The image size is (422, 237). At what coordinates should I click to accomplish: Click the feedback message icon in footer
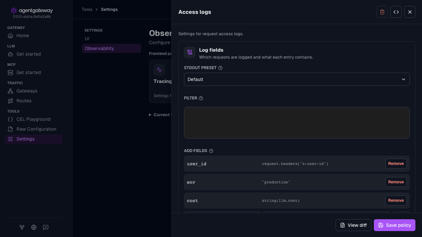click(x=46, y=227)
